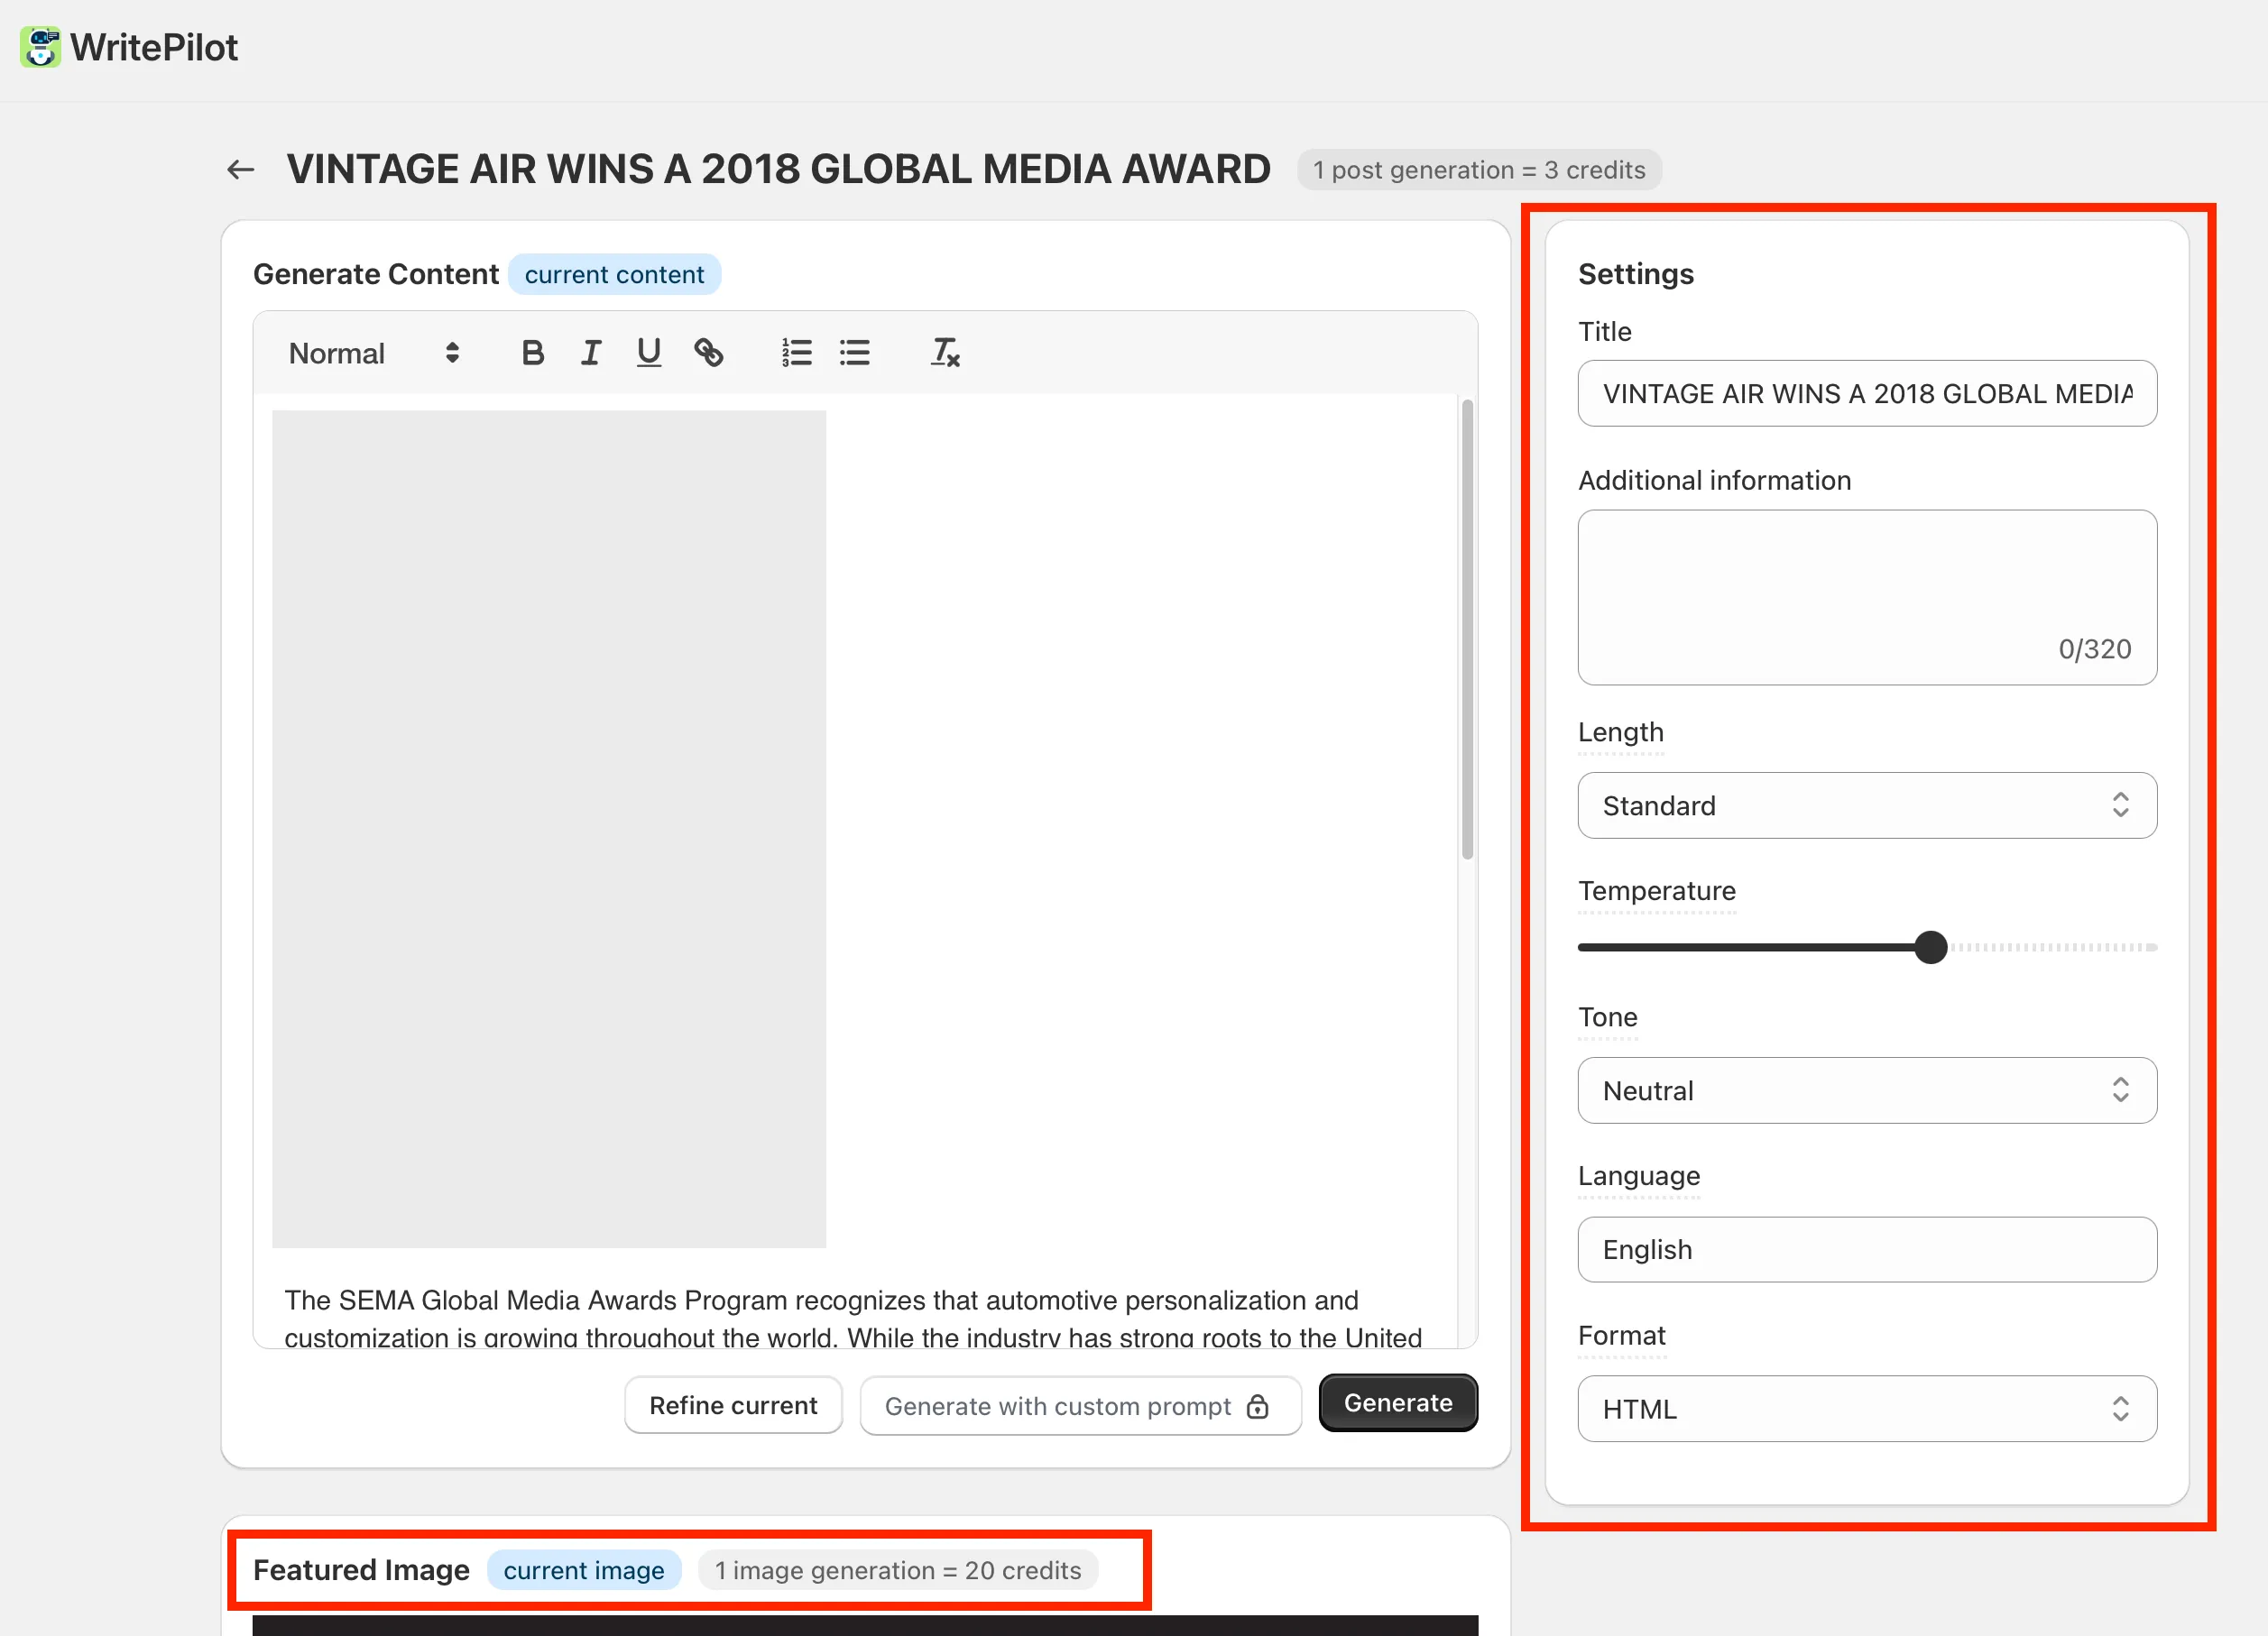Click the page title VINTAGE AIR WINS heading
Screen dimensions: 2268x1636
pyautogui.click(x=778, y=170)
